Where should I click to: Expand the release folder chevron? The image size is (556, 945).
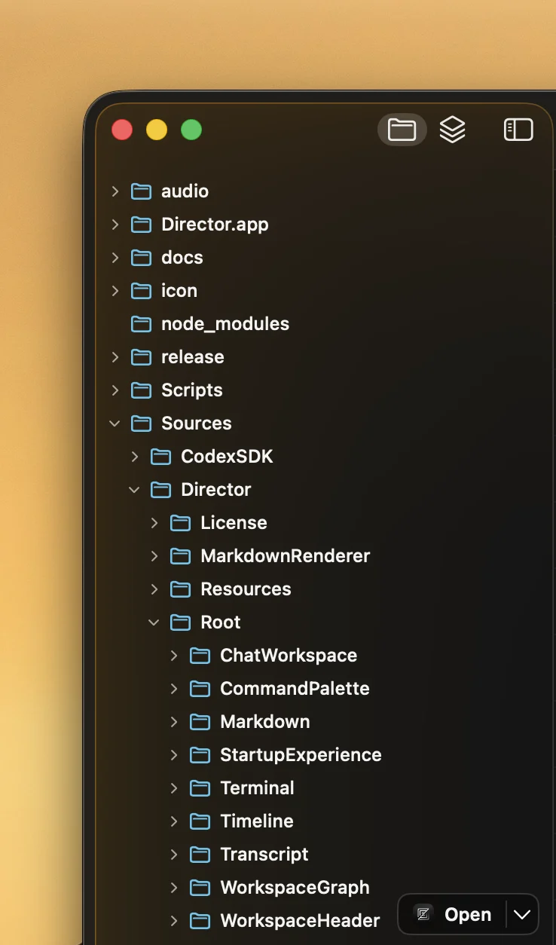pos(115,357)
